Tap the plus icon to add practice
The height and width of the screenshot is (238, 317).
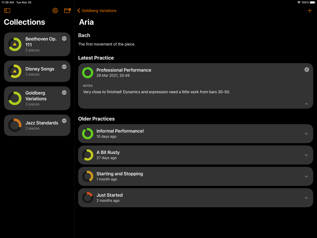coord(309,10)
